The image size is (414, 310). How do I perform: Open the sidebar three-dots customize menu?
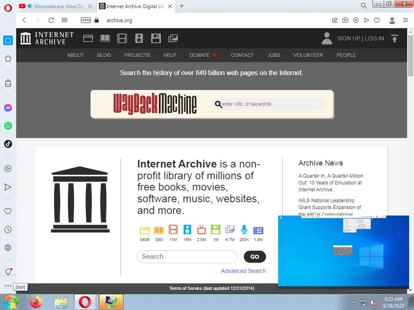(x=8, y=286)
